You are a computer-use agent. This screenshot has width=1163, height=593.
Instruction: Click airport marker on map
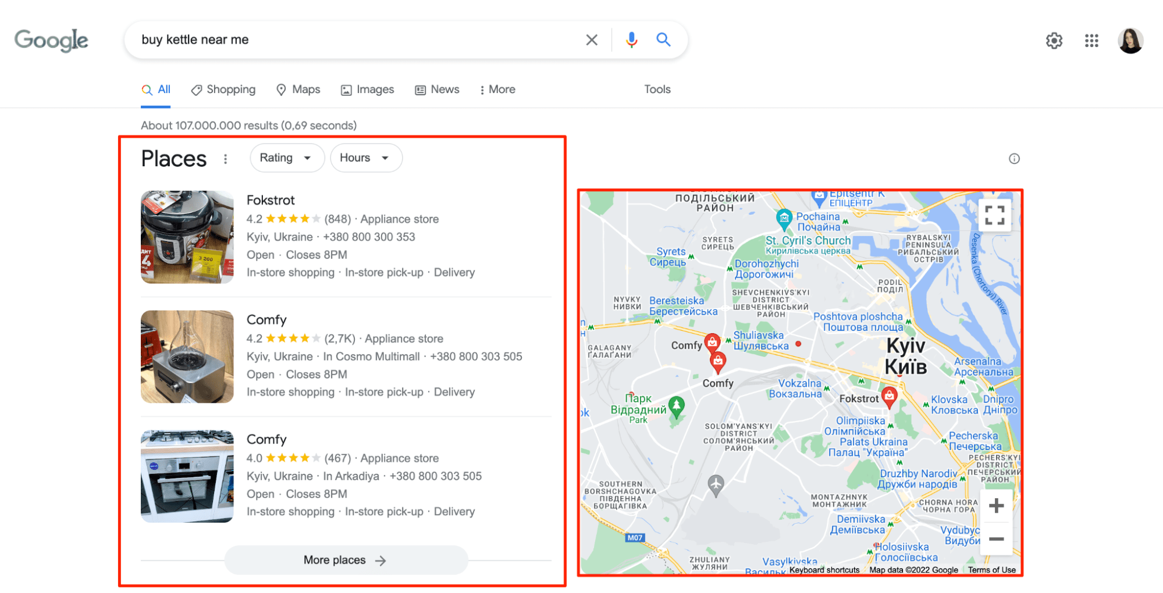click(716, 485)
